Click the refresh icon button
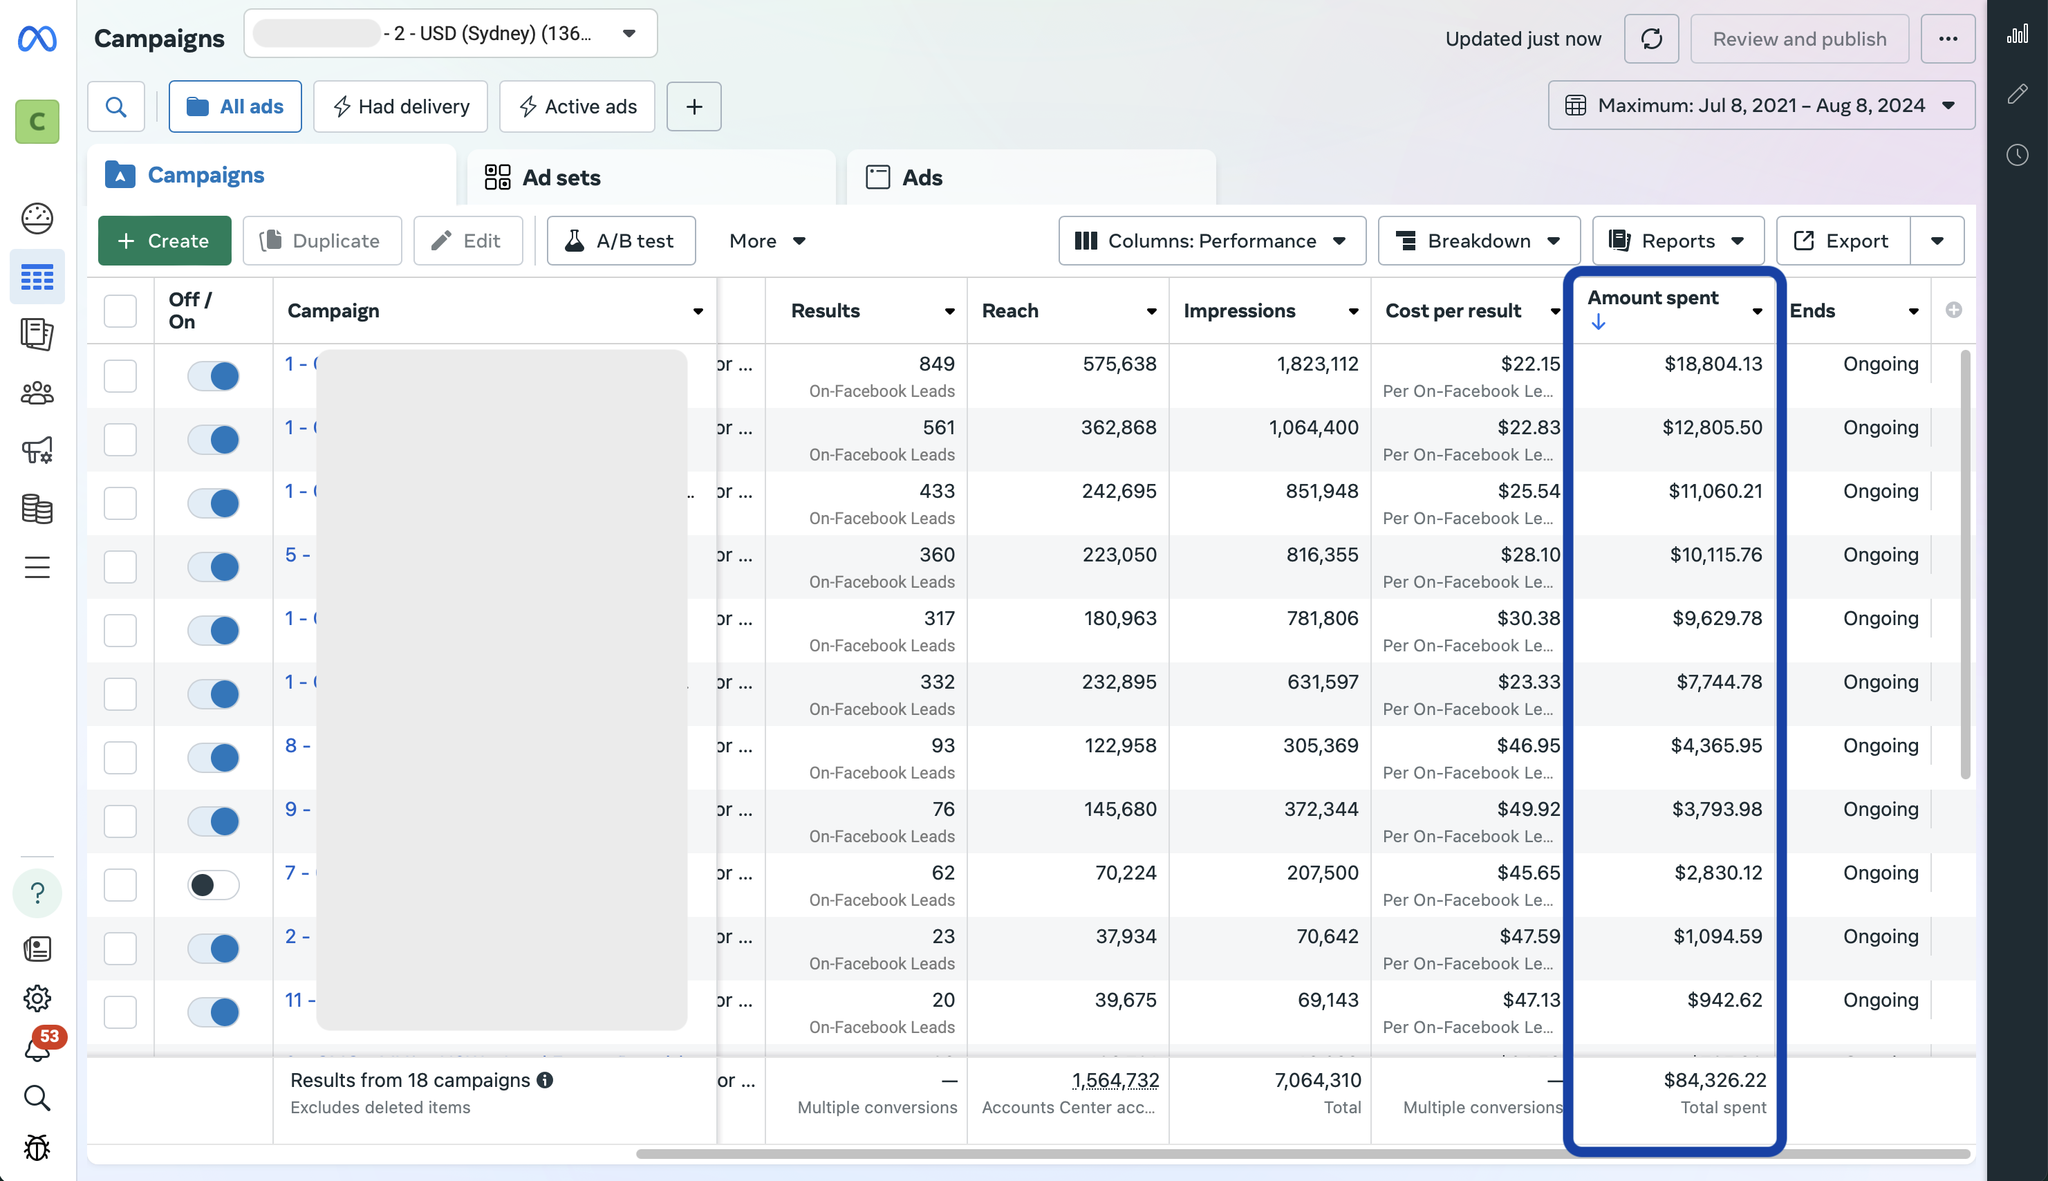The height and width of the screenshot is (1181, 2048). 1650,38
